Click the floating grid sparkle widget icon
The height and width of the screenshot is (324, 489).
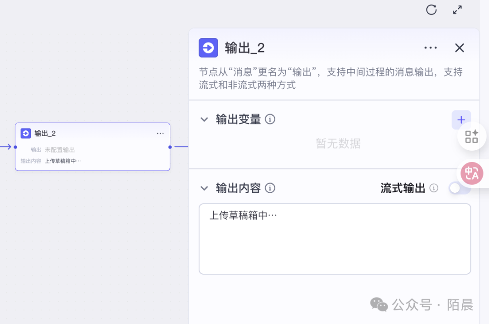click(x=472, y=136)
